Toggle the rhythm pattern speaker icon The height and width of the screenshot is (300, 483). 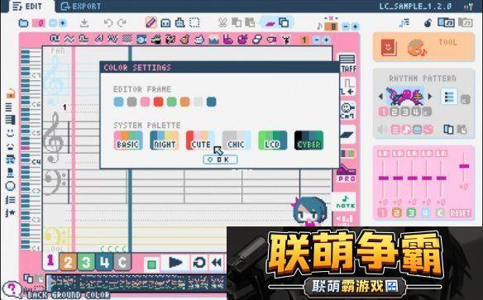tap(382, 129)
